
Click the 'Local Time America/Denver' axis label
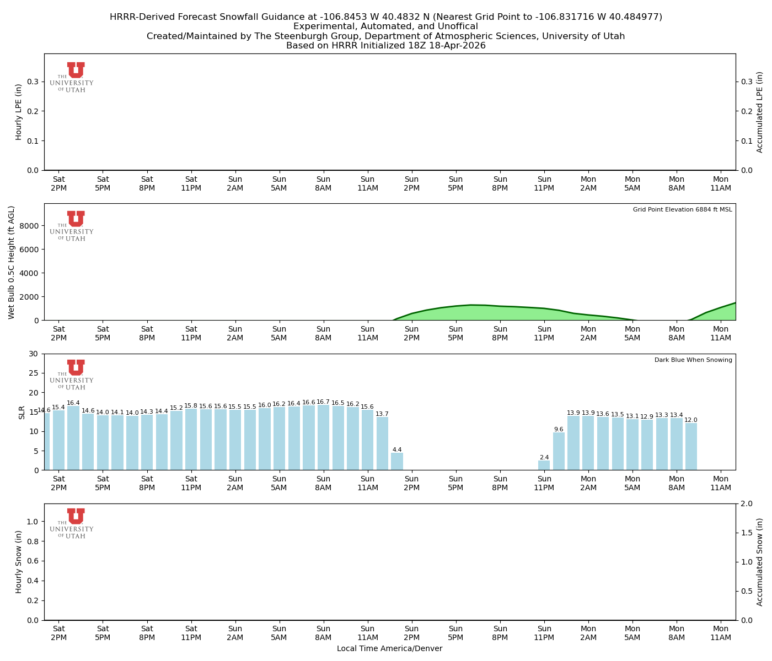tap(389, 648)
